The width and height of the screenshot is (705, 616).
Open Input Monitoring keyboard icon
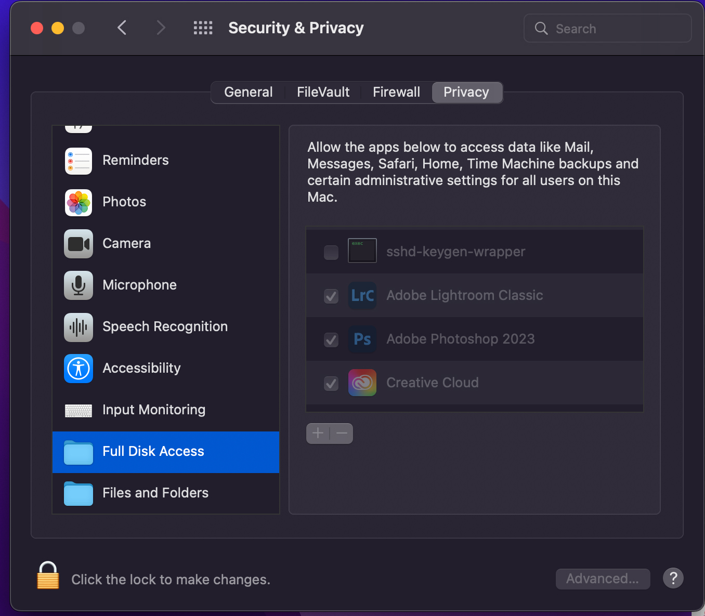point(79,410)
